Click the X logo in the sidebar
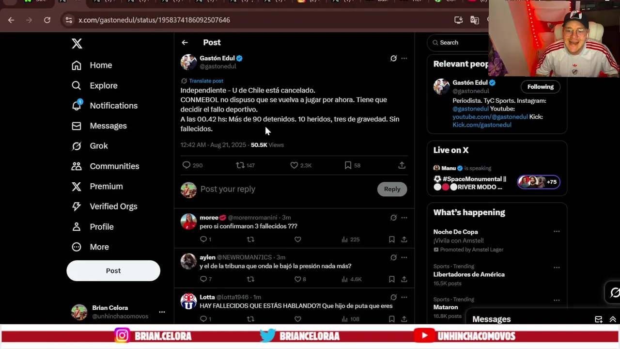 (x=77, y=44)
